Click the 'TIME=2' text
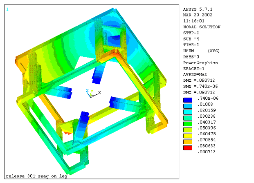This screenshot has height=183, width=254. point(191,45)
